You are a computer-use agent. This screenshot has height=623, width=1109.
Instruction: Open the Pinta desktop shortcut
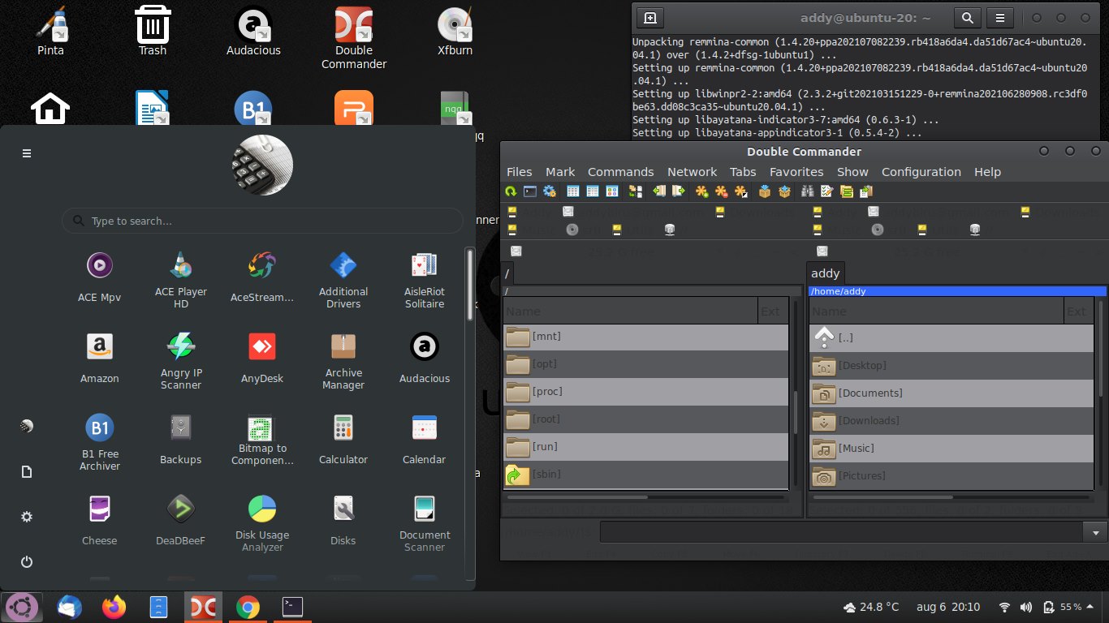point(50,32)
